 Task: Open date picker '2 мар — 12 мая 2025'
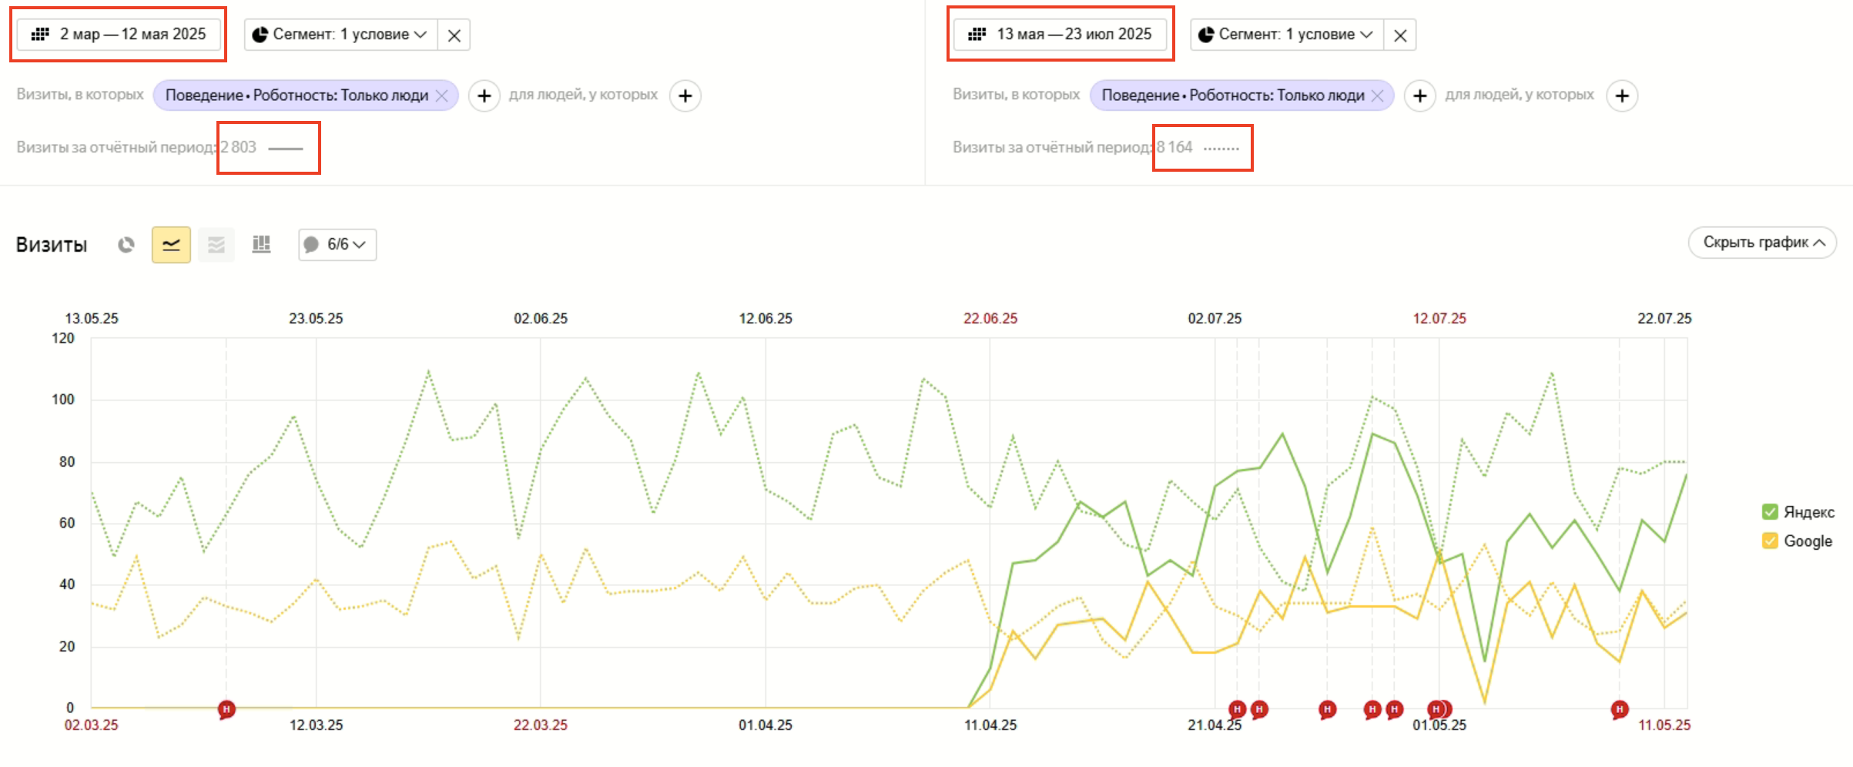[x=119, y=35]
